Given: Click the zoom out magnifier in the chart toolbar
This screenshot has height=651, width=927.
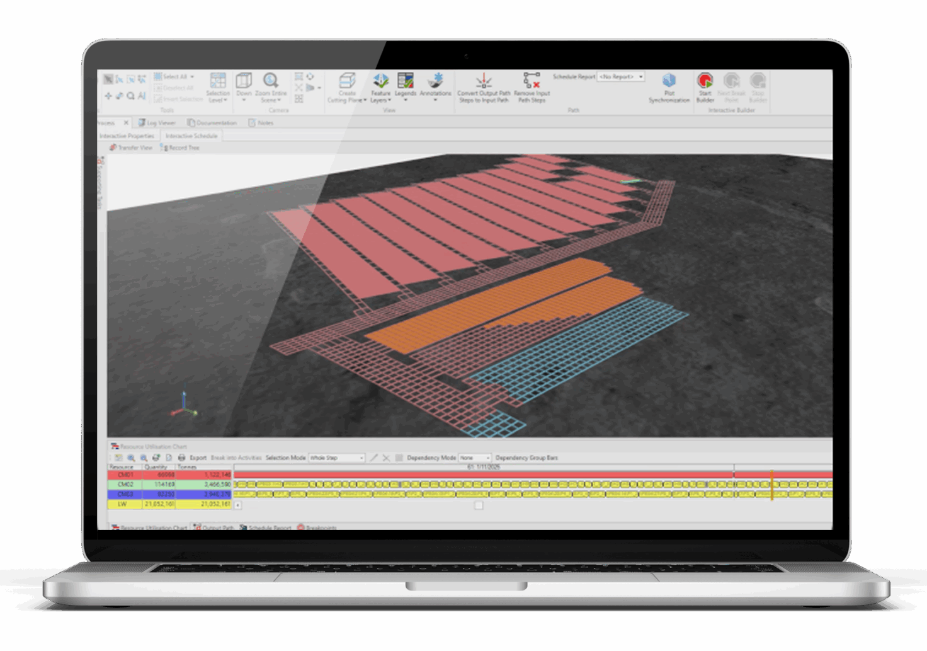Looking at the screenshot, I should (144, 458).
